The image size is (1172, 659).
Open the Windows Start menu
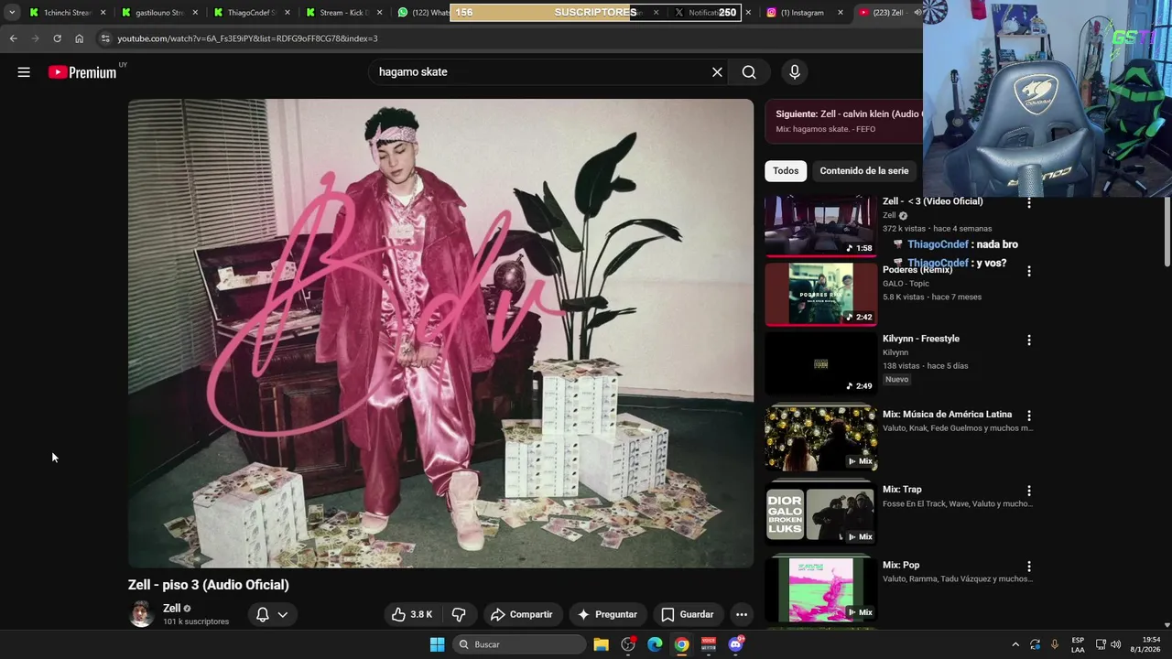pos(437,644)
